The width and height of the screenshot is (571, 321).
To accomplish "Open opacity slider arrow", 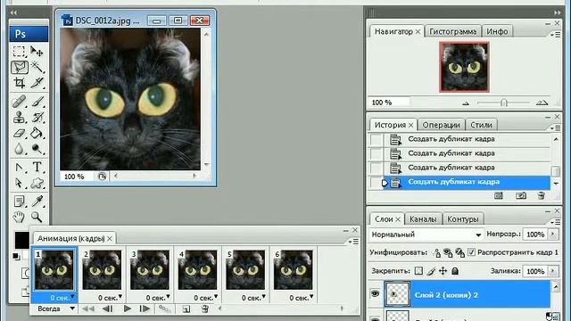I will point(553,234).
